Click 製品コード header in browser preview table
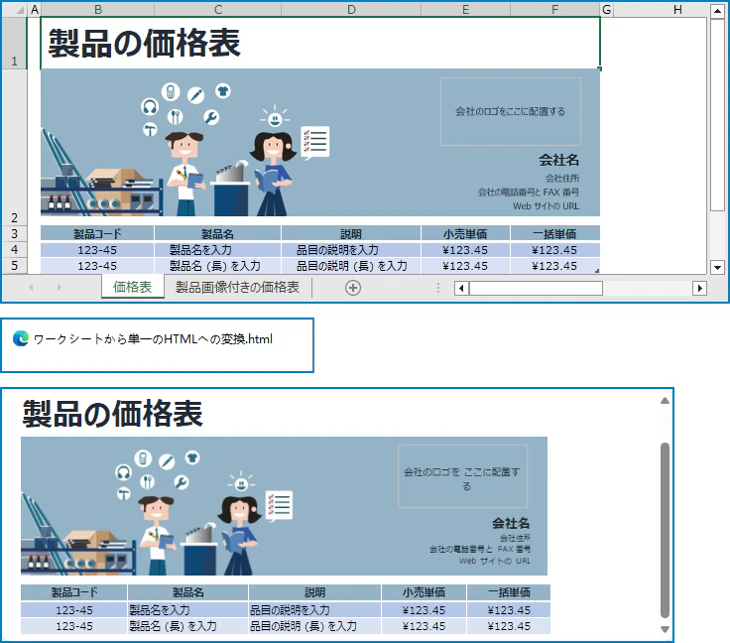This screenshot has width=730, height=643. pos(74,592)
